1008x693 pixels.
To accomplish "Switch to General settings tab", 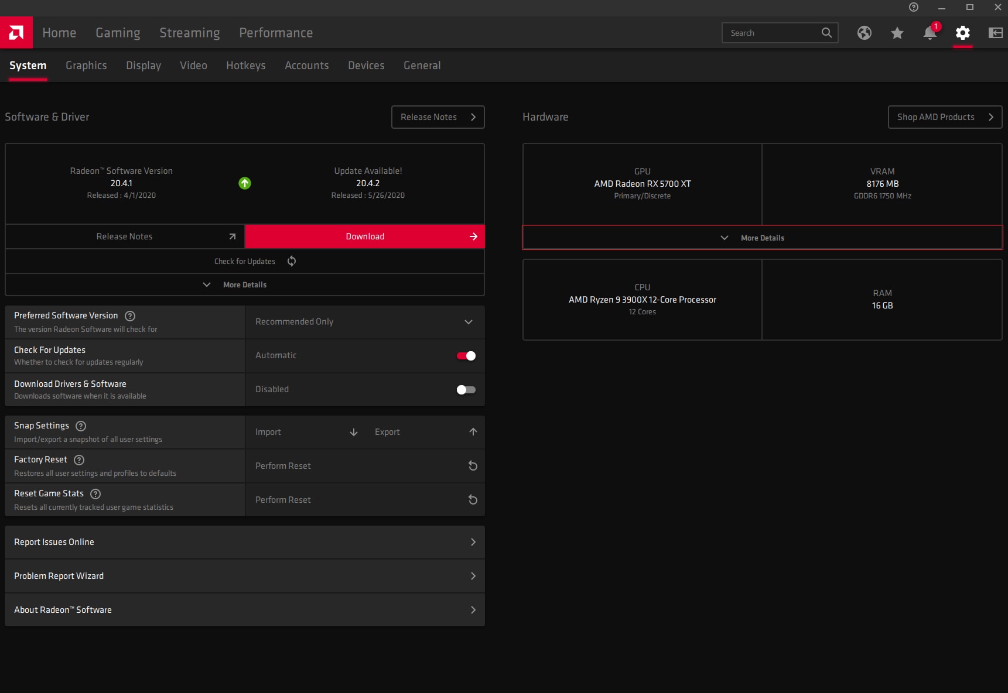I will click(x=422, y=66).
